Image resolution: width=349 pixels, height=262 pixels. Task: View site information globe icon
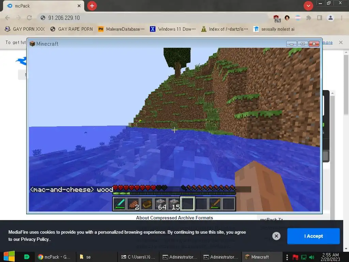click(43, 18)
